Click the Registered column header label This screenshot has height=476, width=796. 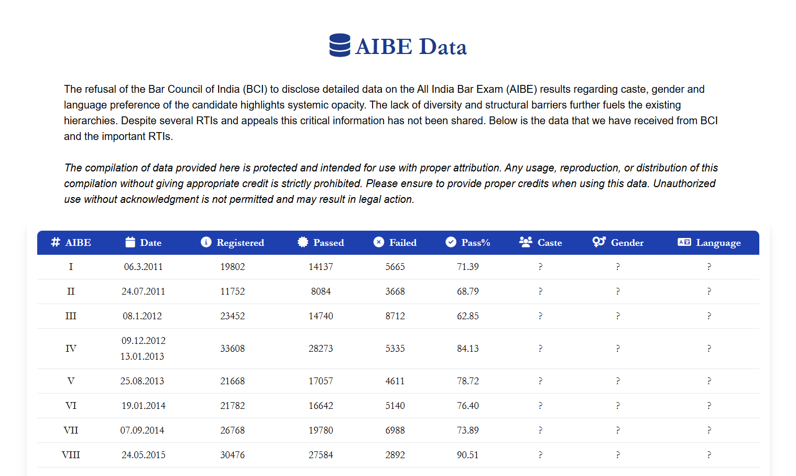pyautogui.click(x=241, y=243)
